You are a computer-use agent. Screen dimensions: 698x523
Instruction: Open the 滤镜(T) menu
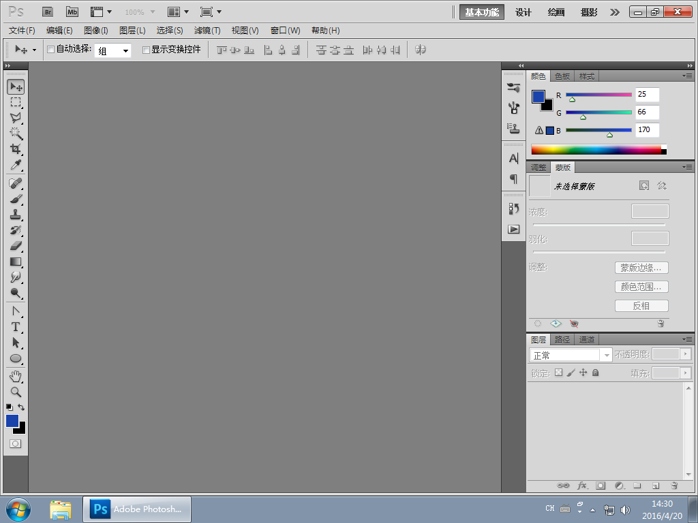point(207,30)
